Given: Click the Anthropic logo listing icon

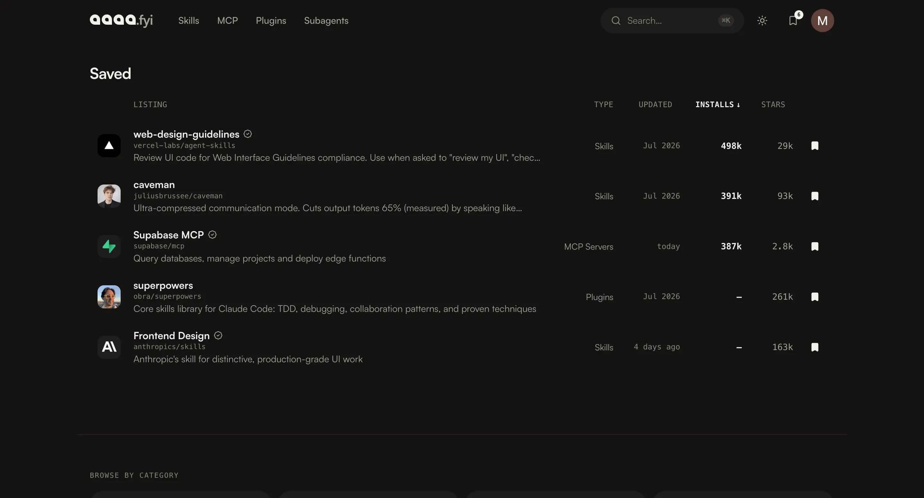Looking at the screenshot, I should (109, 347).
